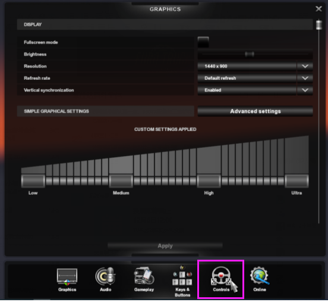Close the Graphics settings window

pos(318,9)
